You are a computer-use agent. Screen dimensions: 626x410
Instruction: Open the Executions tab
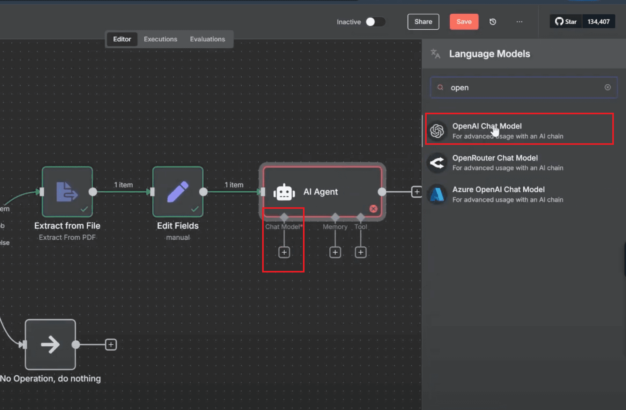point(160,39)
